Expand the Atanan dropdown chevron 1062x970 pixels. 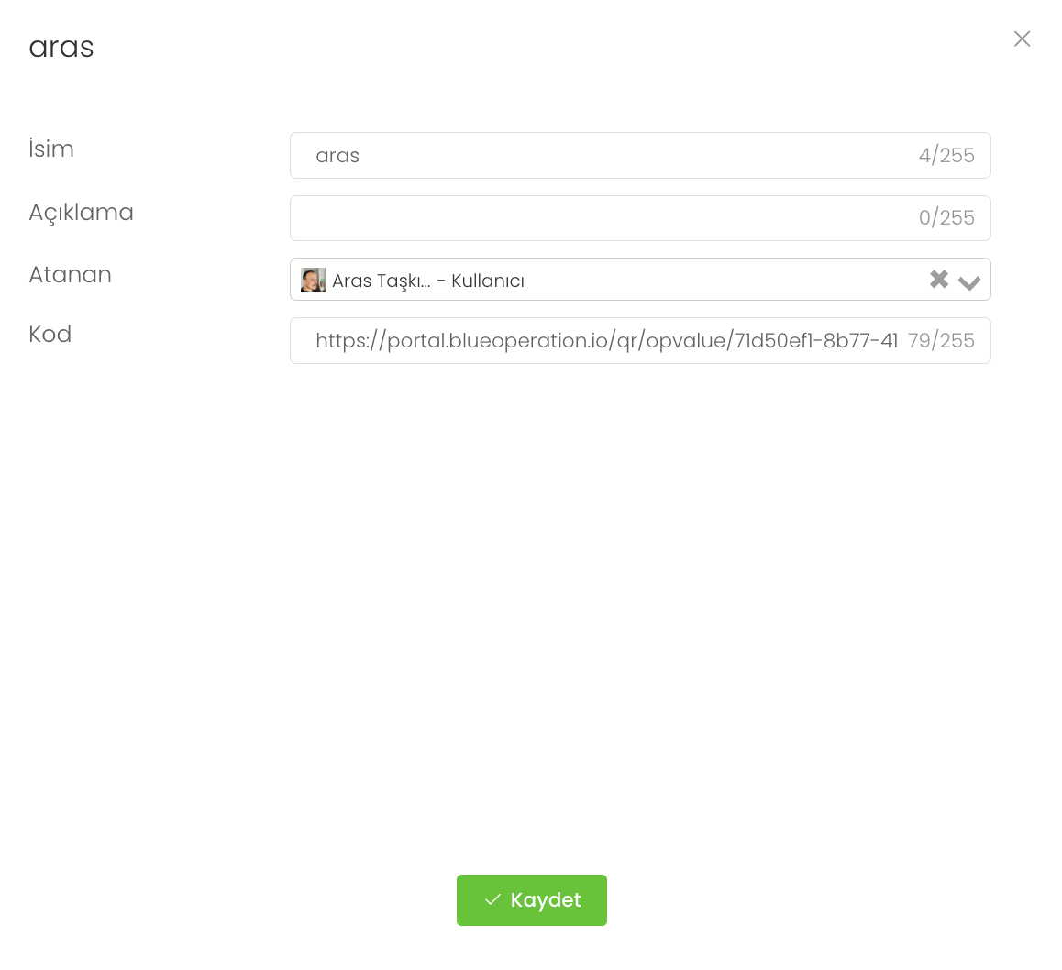tap(969, 281)
